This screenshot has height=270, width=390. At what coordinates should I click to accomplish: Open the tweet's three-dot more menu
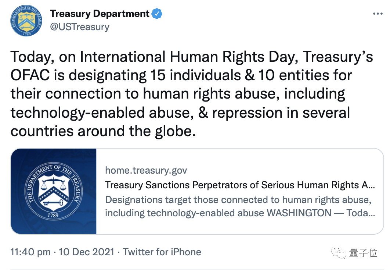pos(378,14)
